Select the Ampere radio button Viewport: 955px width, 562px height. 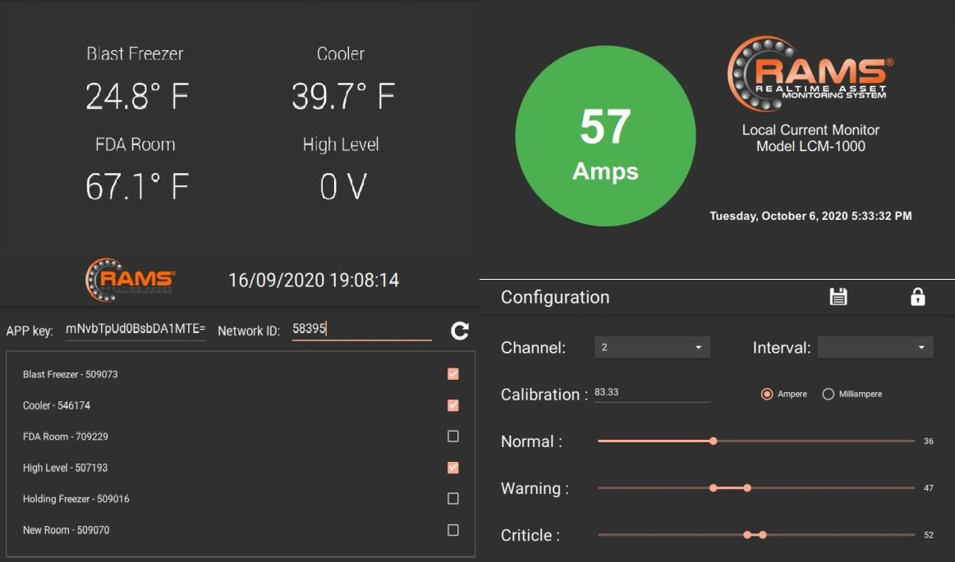(767, 394)
